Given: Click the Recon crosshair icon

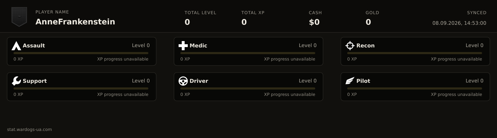Looking at the screenshot, I should point(350,46).
